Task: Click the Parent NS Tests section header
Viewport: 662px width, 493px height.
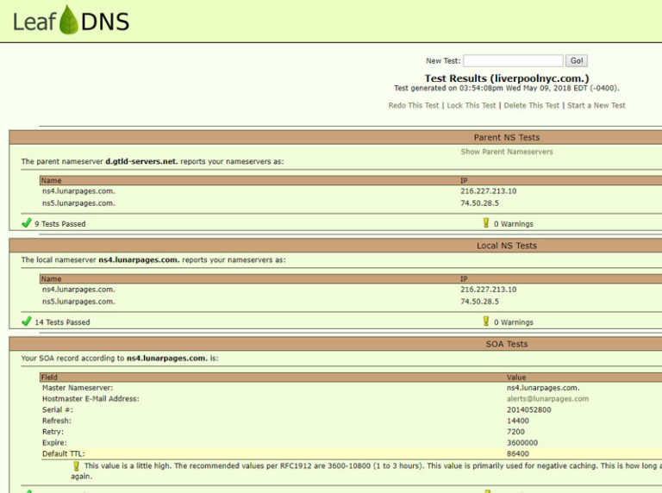Action: (x=506, y=137)
